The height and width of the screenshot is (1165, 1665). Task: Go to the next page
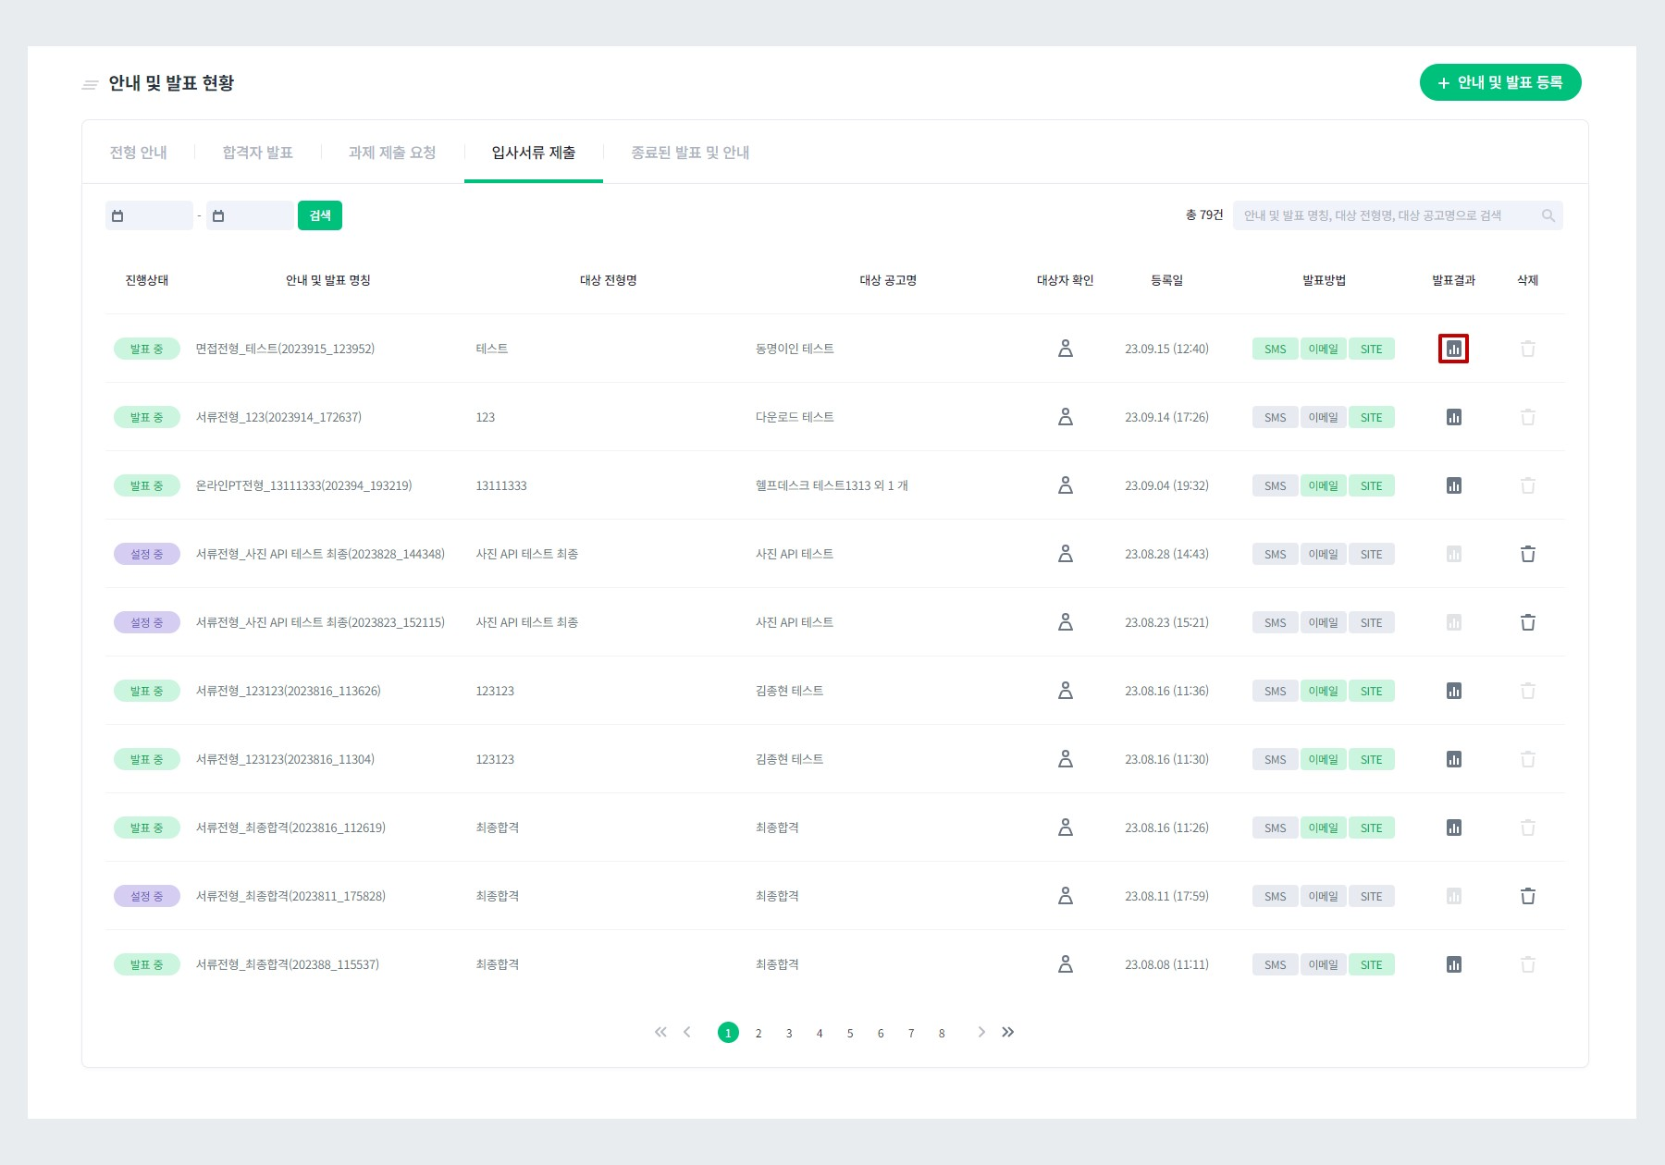click(x=981, y=1032)
